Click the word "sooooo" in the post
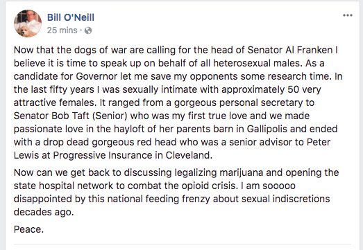The height and width of the screenshot is (250, 363). pyautogui.click(x=279, y=186)
